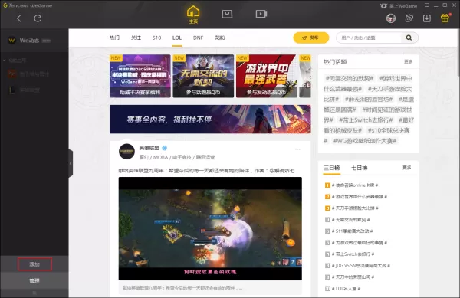Screen dimensions: 460x298
Task: Click the page vertical scrollbar
Action: pos(458,53)
